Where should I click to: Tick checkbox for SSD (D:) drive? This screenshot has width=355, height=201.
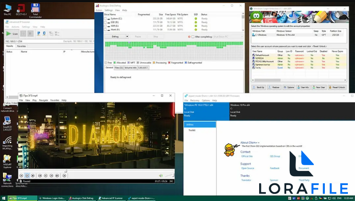pyautogui.click(x=105, y=22)
